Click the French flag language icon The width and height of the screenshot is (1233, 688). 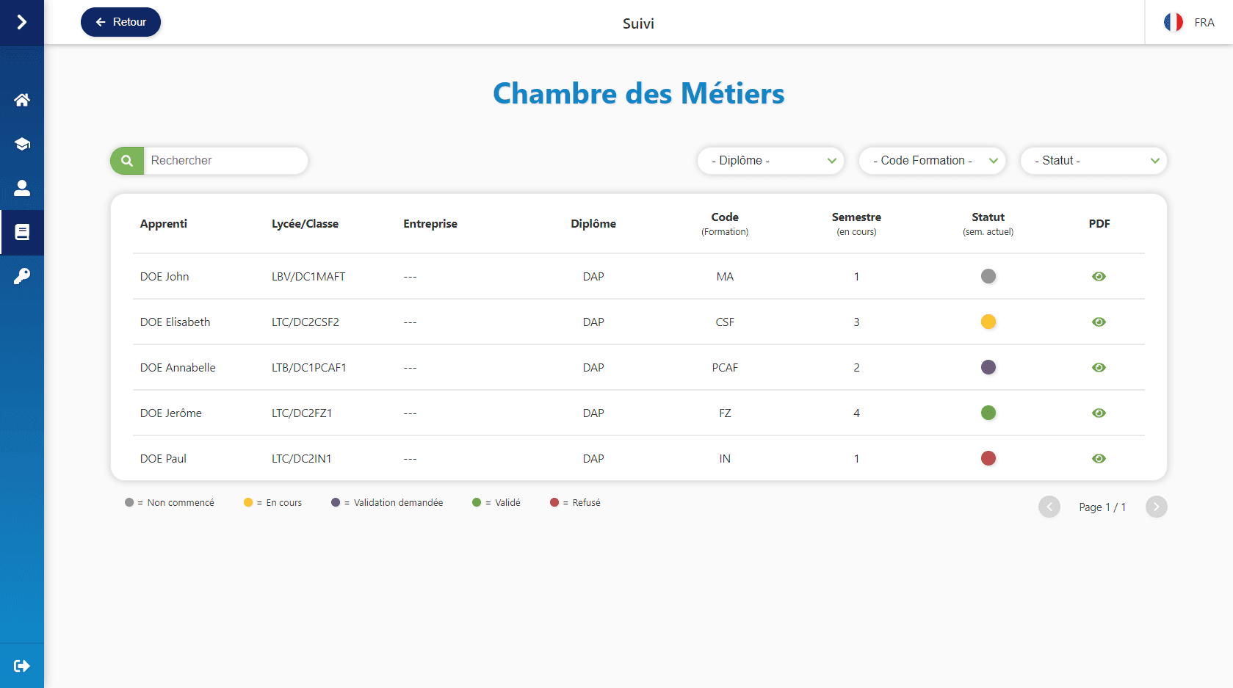(x=1173, y=23)
